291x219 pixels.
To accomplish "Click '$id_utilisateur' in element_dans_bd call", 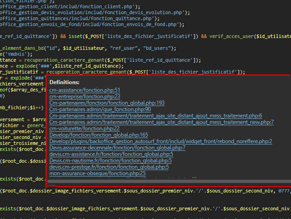I will (x=84, y=48).
